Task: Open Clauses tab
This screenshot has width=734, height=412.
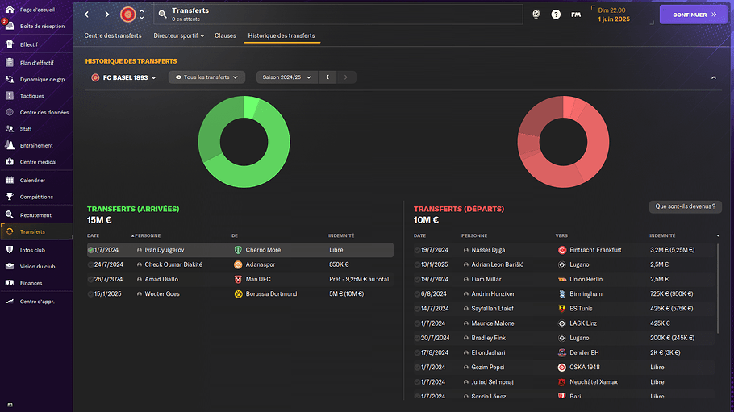Action: (225, 35)
